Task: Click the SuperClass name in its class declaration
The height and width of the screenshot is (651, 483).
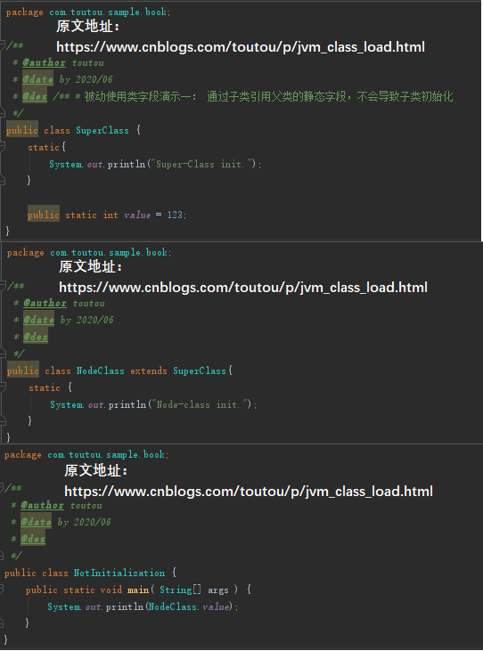Action: 102,130
